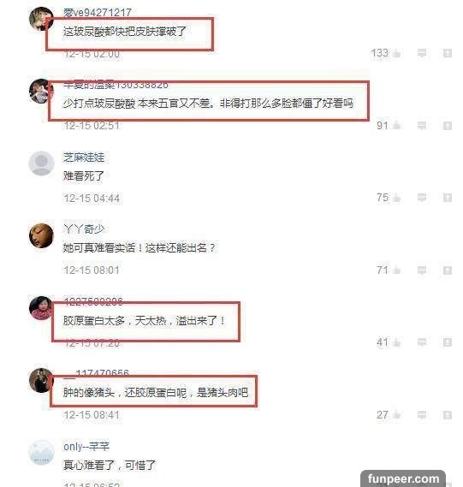Like the comment with 27 likes
The image size is (463, 487).
[x=396, y=414]
